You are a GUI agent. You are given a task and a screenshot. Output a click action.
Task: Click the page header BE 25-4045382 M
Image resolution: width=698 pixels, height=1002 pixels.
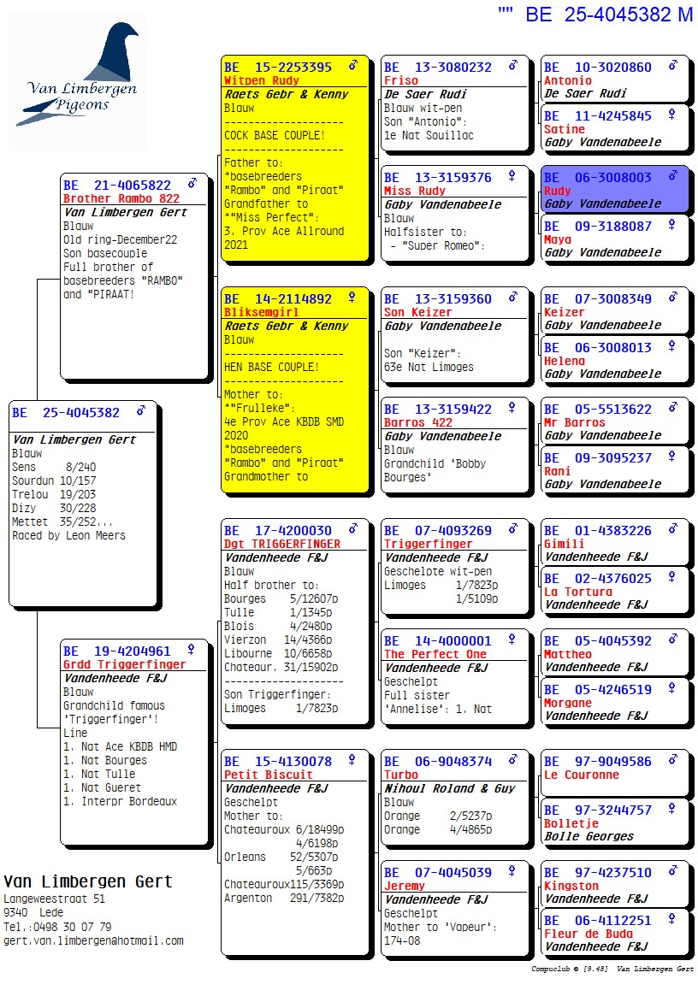click(x=595, y=14)
